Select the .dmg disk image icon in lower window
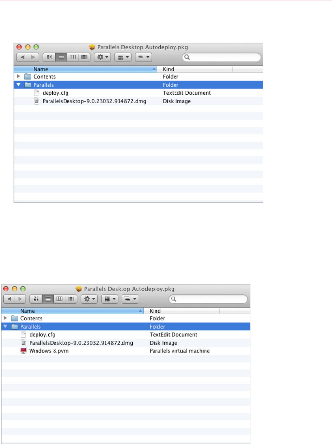Viewport: 332px width, 444px height. (x=23, y=343)
